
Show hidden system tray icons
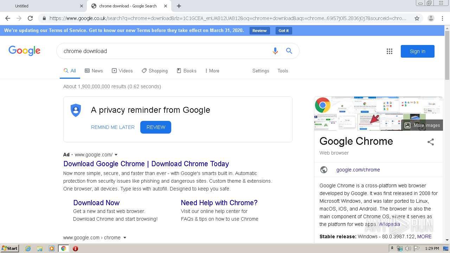392,248
